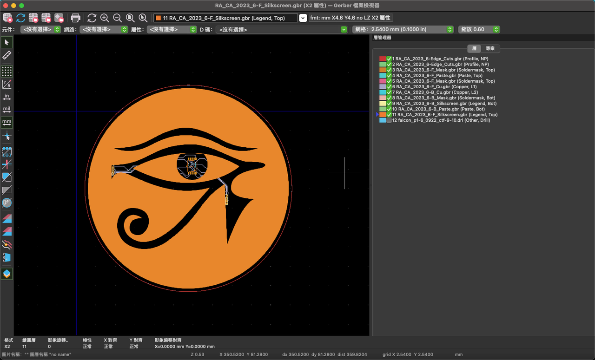Screen dimensions: 595x360
Task: Switch units to mils
Action: [7, 110]
